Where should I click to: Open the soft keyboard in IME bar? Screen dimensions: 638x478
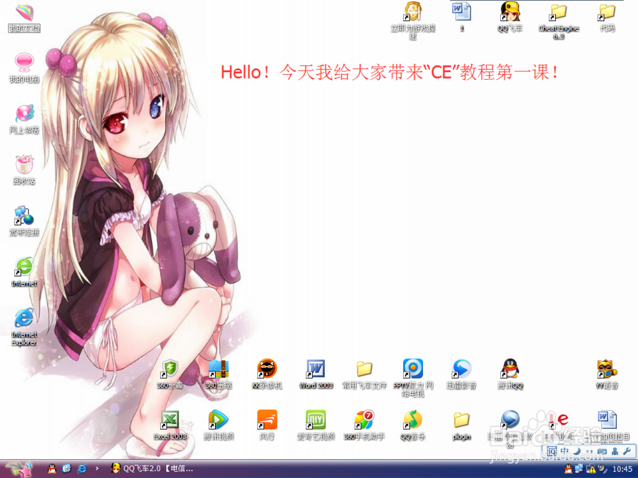pyautogui.click(x=602, y=451)
